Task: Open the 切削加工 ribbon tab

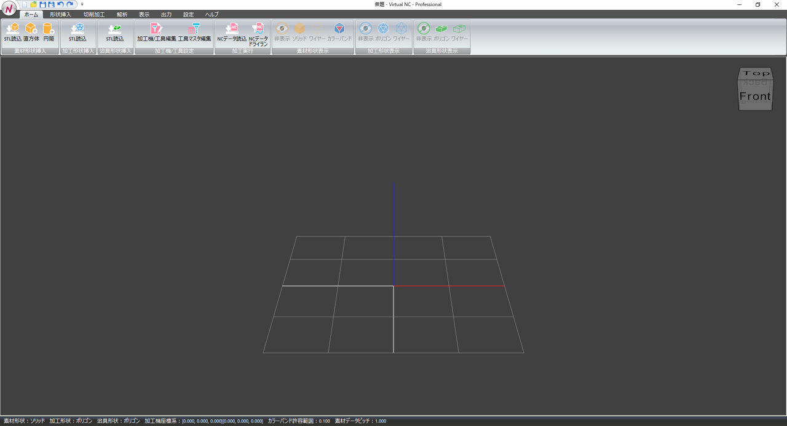Action: (94, 15)
